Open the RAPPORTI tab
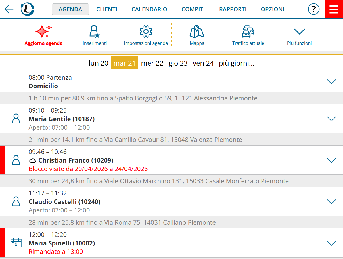Image resolution: width=343 pixels, height=259 pixels. (x=233, y=9)
